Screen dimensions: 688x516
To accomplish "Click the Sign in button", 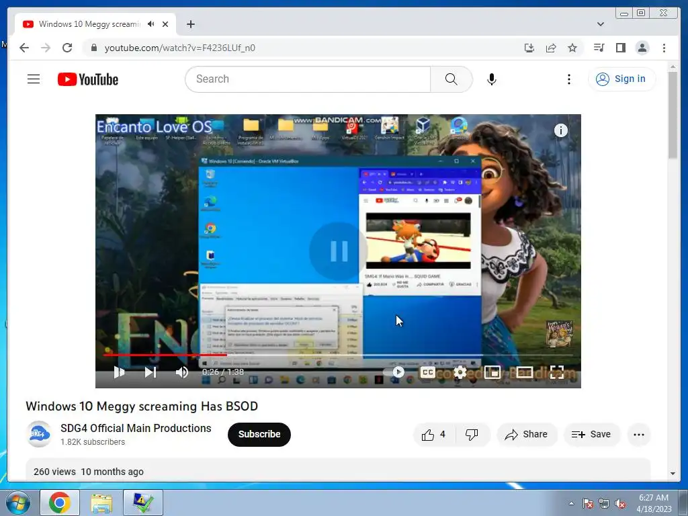I will point(621,79).
